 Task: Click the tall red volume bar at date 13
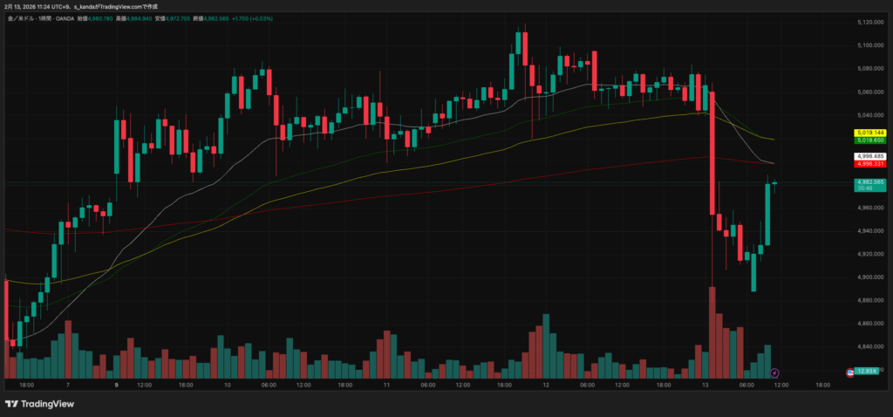click(x=712, y=332)
